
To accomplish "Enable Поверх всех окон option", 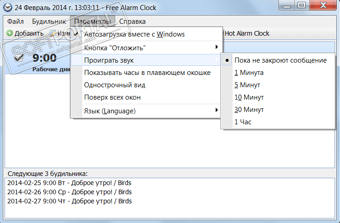I will (146, 97).
